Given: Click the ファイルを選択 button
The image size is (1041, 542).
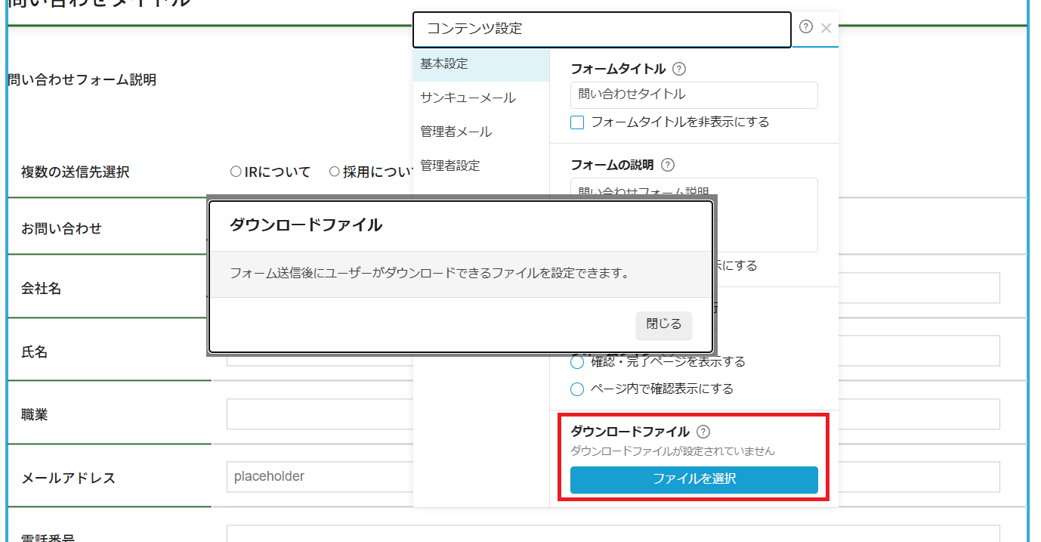Looking at the screenshot, I should [693, 479].
